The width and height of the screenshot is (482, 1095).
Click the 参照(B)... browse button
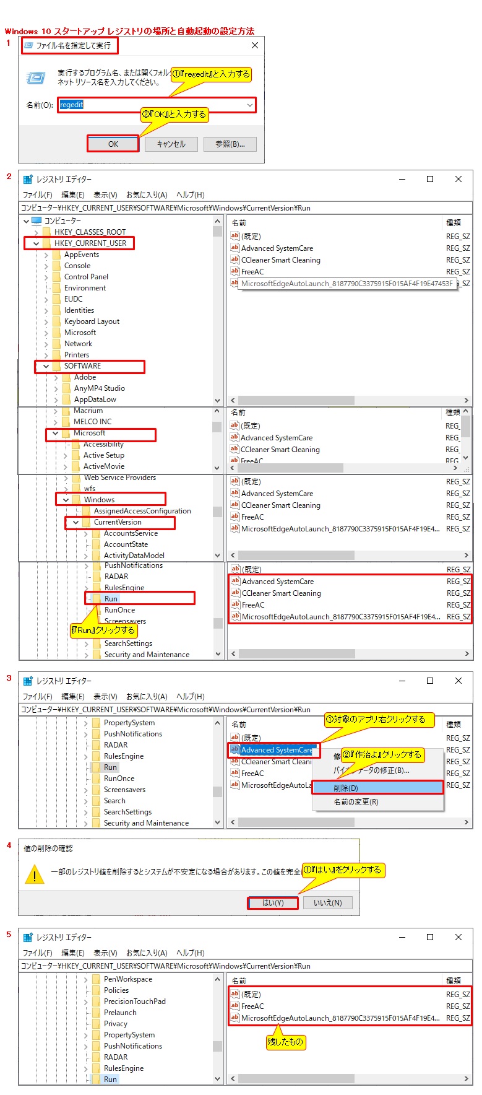point(230,144)
